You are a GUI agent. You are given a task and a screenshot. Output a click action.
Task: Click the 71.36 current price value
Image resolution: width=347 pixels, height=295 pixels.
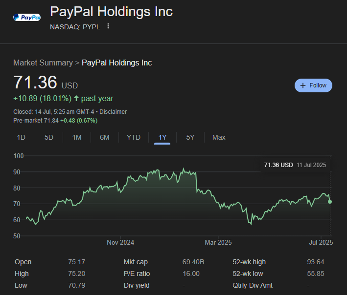[35, 82]
